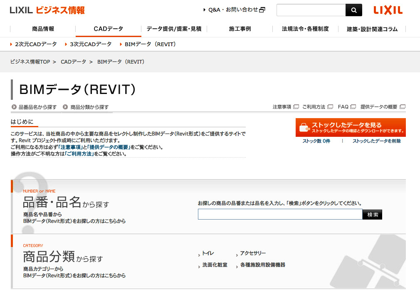Open the 施工事例 menu
The image size is (420, 294).
(240, 29)
